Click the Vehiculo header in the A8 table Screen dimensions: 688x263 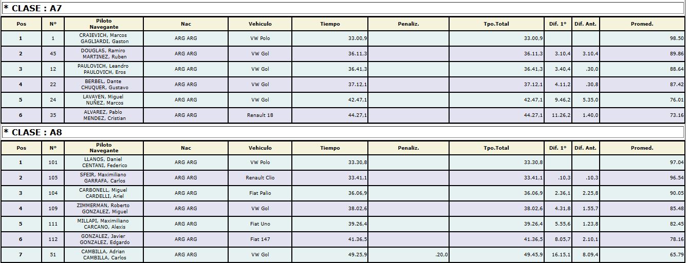coord(260,148)
